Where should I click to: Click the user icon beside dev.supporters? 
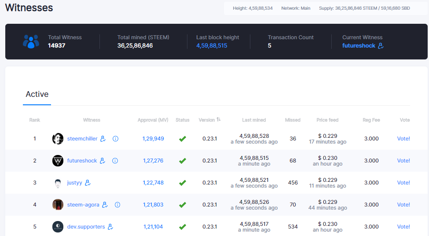click(110, 227)
